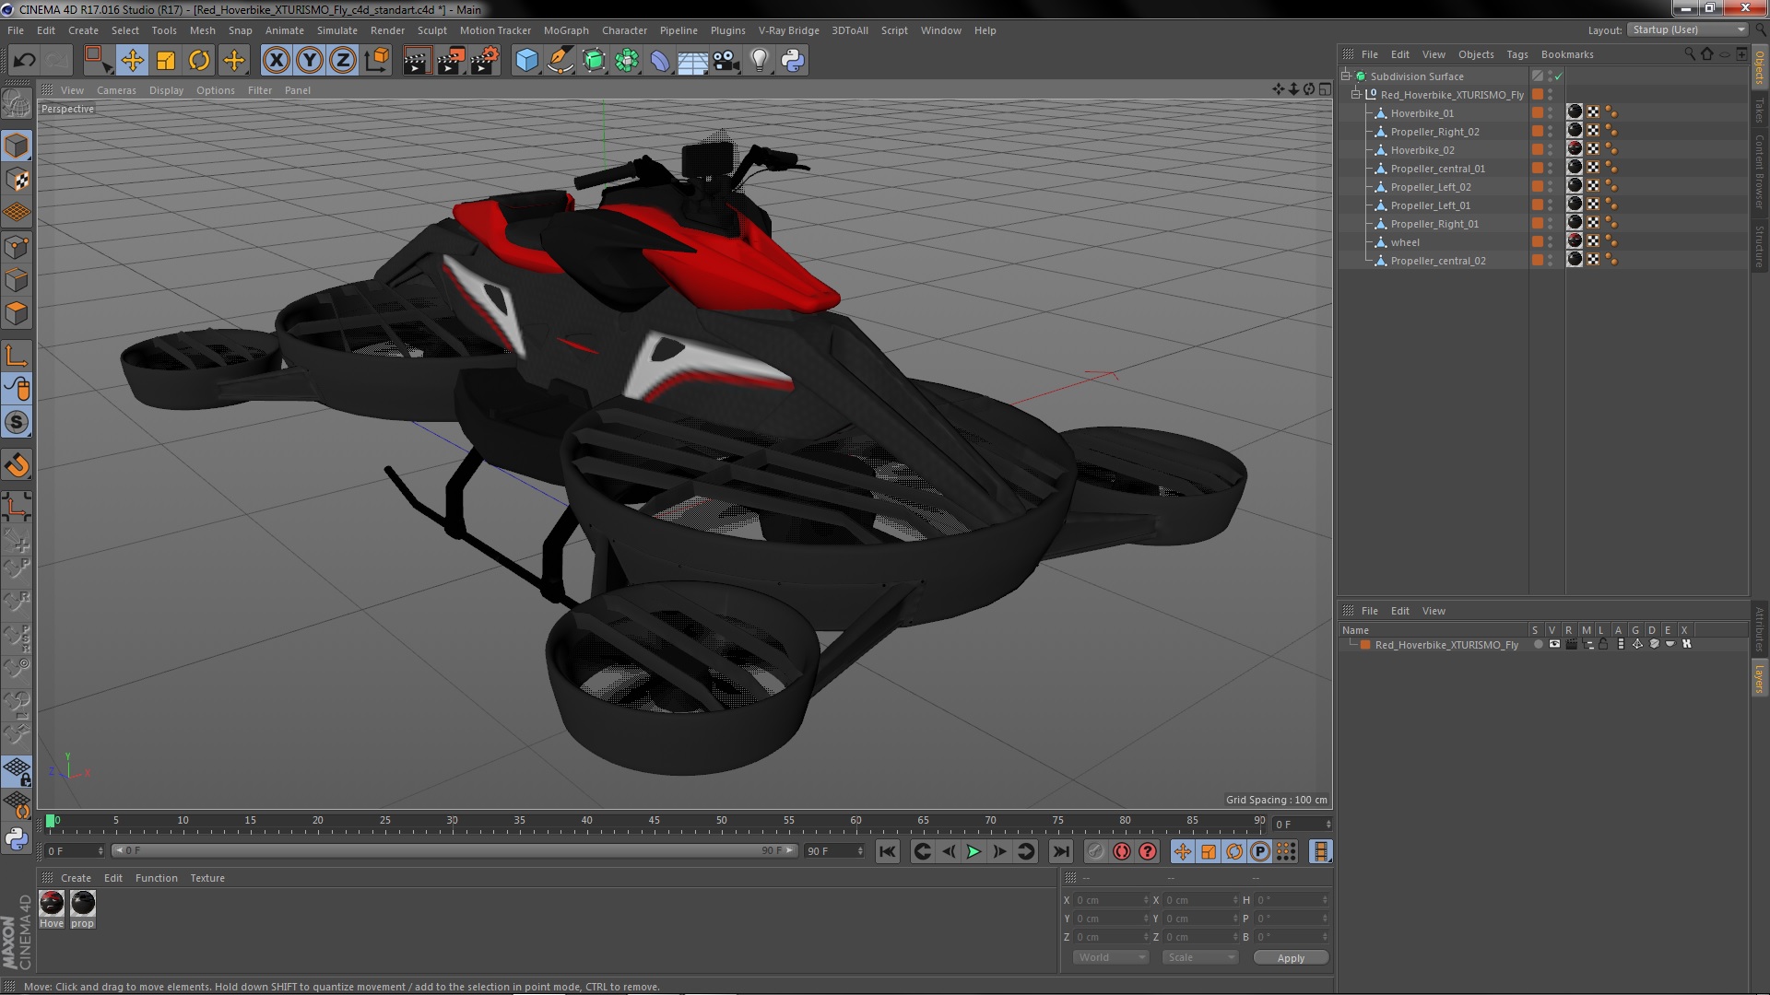The width and height of the screenshot is (1770, 995).
Task: Go to start of animation
Action: (887, 852)
